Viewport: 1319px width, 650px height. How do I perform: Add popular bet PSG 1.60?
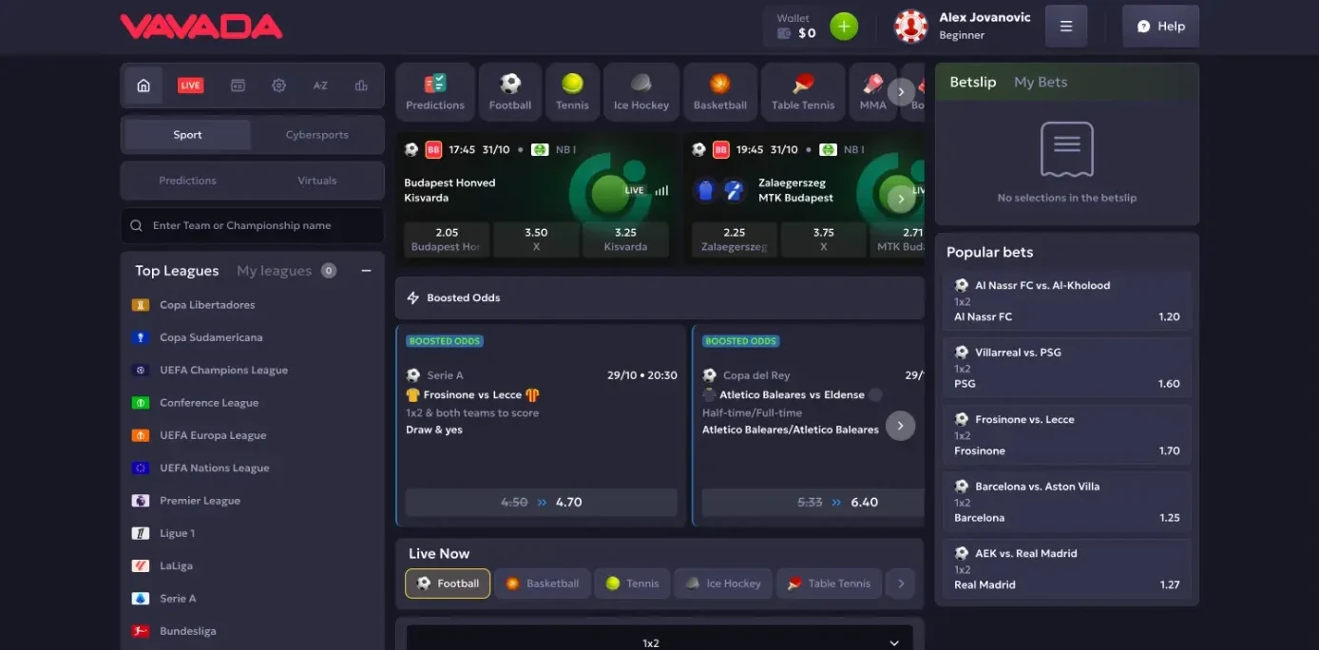pyautogui.click(x=1067, y=368)
